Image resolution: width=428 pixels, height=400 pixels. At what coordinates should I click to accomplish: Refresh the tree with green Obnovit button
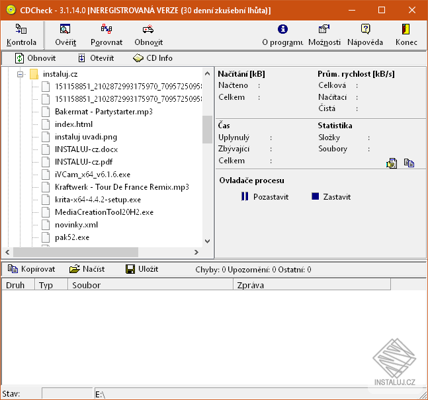[x=35, y=58]
